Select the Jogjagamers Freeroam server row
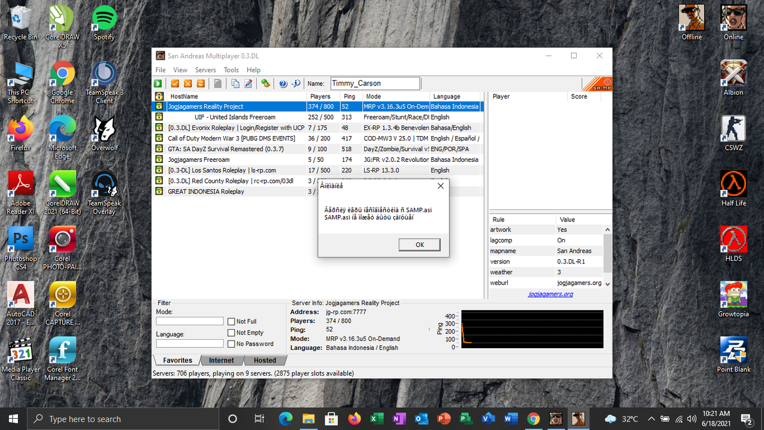The image size is (764, 430). point(318,159)
